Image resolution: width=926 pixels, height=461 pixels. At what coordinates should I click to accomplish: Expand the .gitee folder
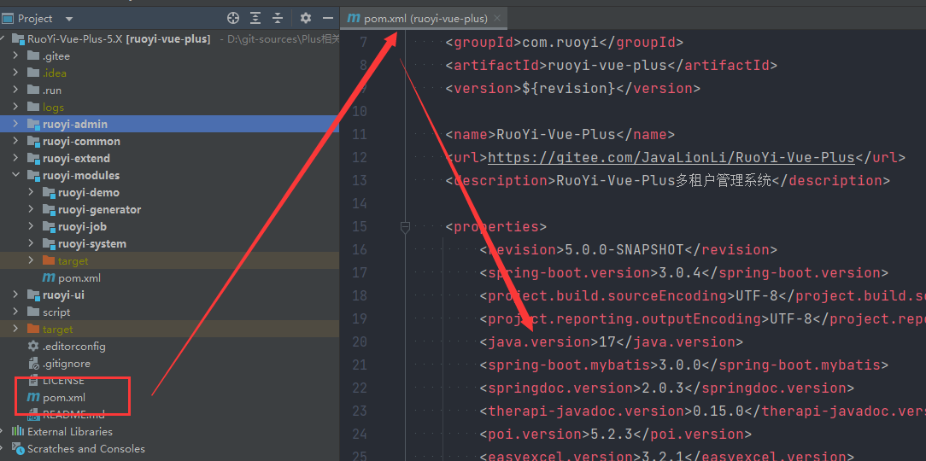tap(16, 56)
